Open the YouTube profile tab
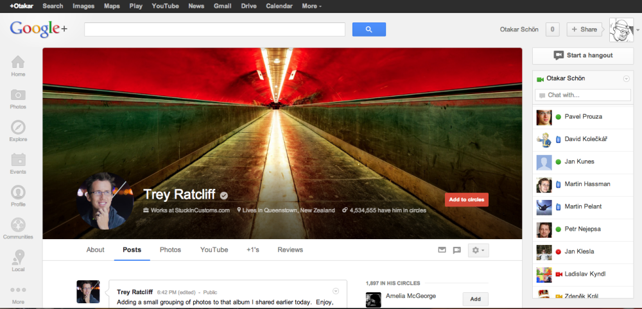The height and width of the screenshot is (309, 642). (214, 250)
